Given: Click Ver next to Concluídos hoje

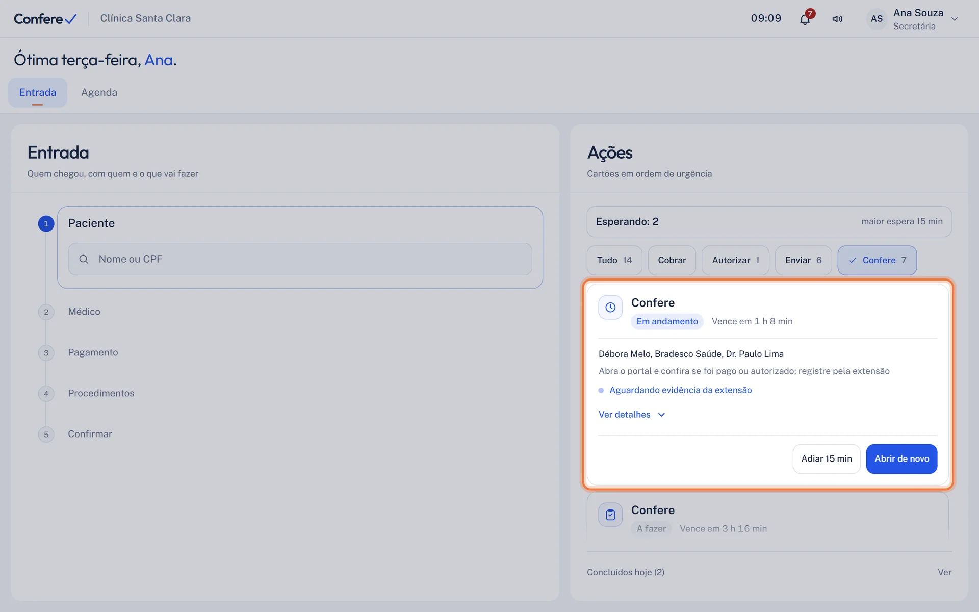Looking at the screenshot, I should pos(944,572).
